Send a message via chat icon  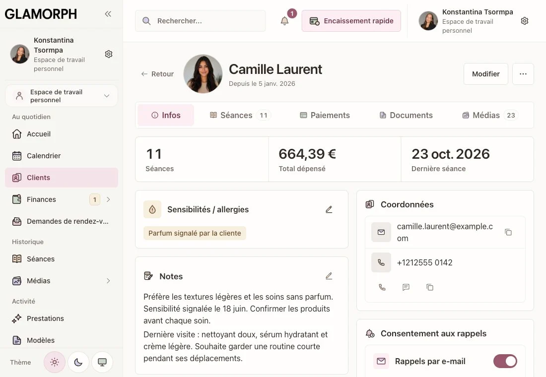pyautogui.click(x=406, y=287)
